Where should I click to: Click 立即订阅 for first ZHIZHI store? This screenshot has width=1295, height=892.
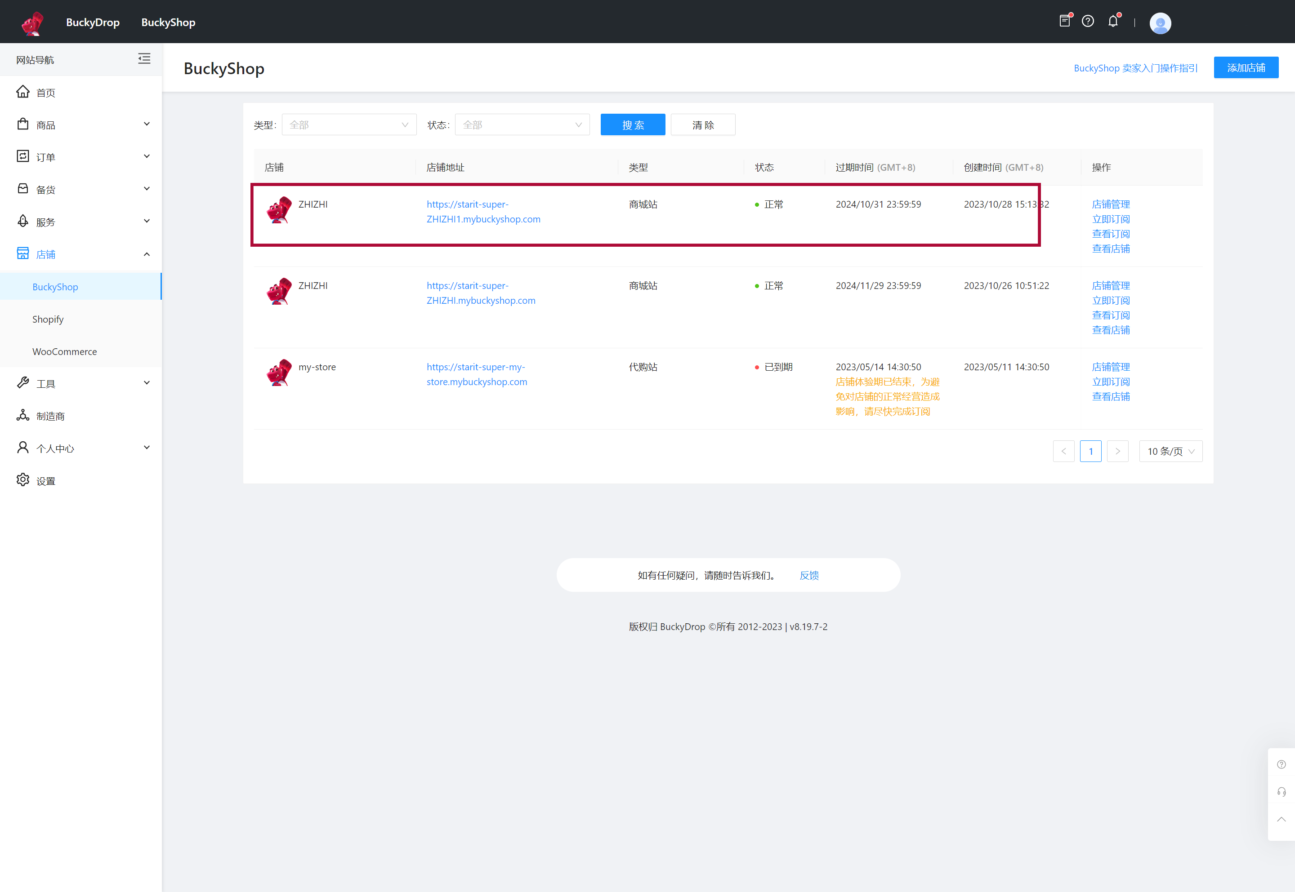click(1110, 217)
